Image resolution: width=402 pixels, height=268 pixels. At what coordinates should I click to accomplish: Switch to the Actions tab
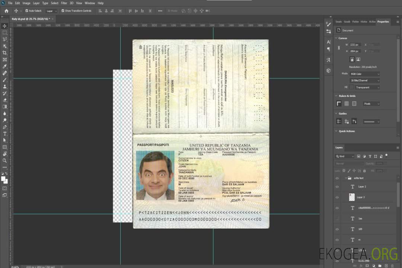(x=372, y=22)
